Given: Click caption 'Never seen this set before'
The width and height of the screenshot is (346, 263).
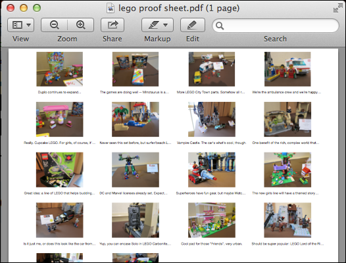Looking at the screenshot, I should coord(136,143).
